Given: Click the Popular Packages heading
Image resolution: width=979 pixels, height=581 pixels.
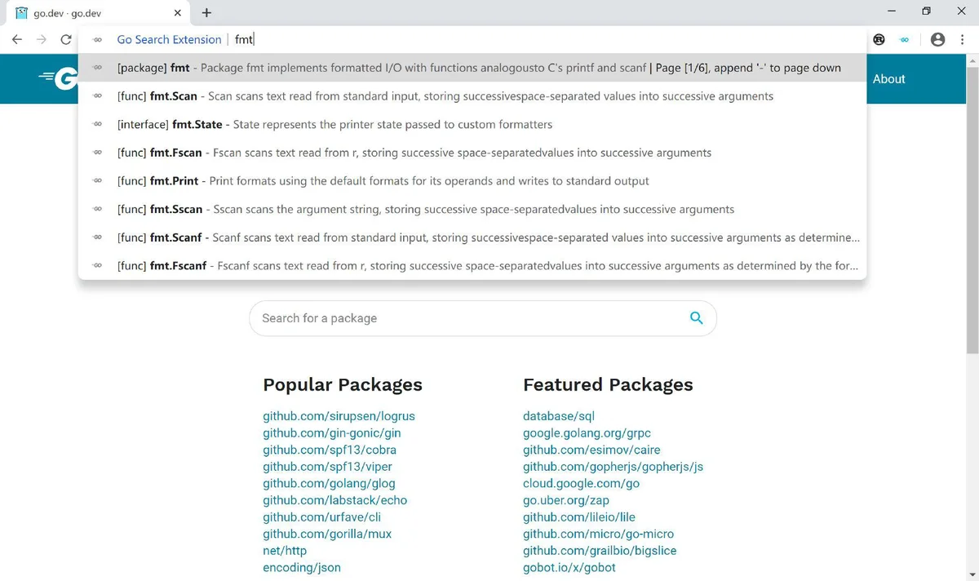Looking at the screenshot, I should pyautogui.click(x=343, y=384).
